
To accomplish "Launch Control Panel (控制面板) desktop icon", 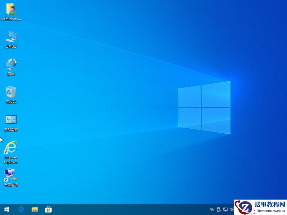I will coord(11,122).
